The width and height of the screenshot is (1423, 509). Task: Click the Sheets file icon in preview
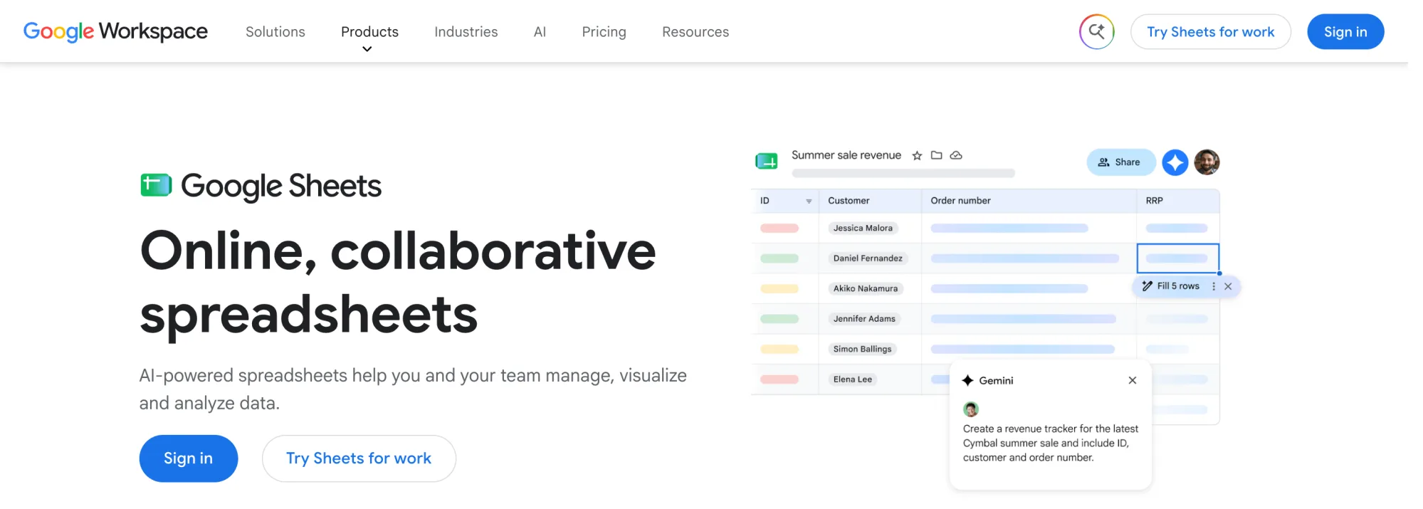pyautogui.click(x=767, y=161)
